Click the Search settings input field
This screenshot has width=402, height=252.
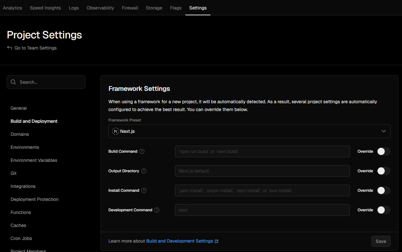[49, 82]
